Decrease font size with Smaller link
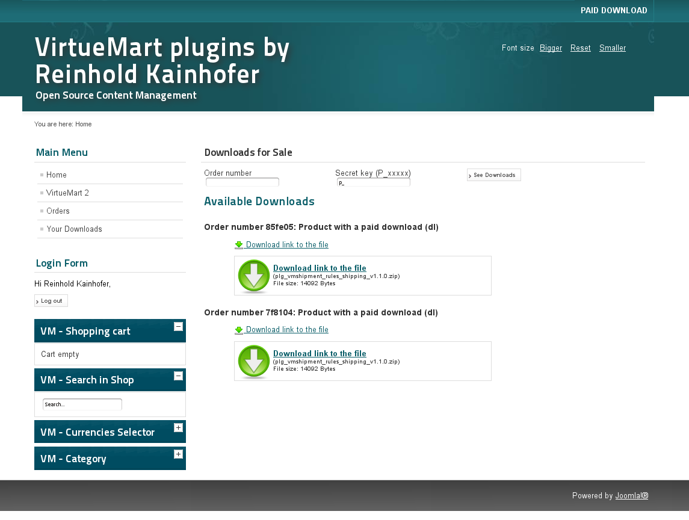 [612, 48]
